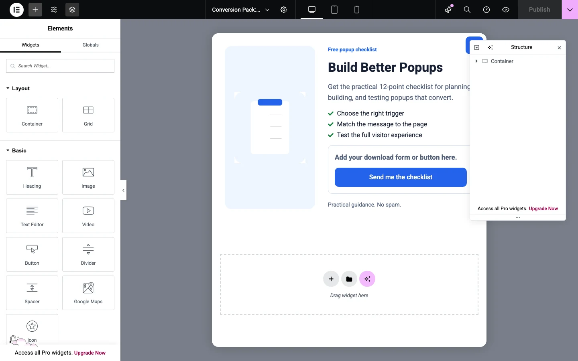The width and height of the screenshot is (578, 361).
Task: Select the Container row in Structure
Action: pyautogui.click(x=518, y=61)
